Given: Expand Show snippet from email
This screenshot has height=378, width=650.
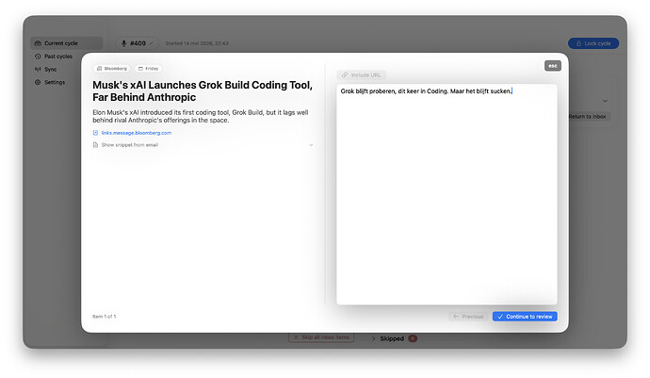Looking at the screenshot, I should click(203, 145).
